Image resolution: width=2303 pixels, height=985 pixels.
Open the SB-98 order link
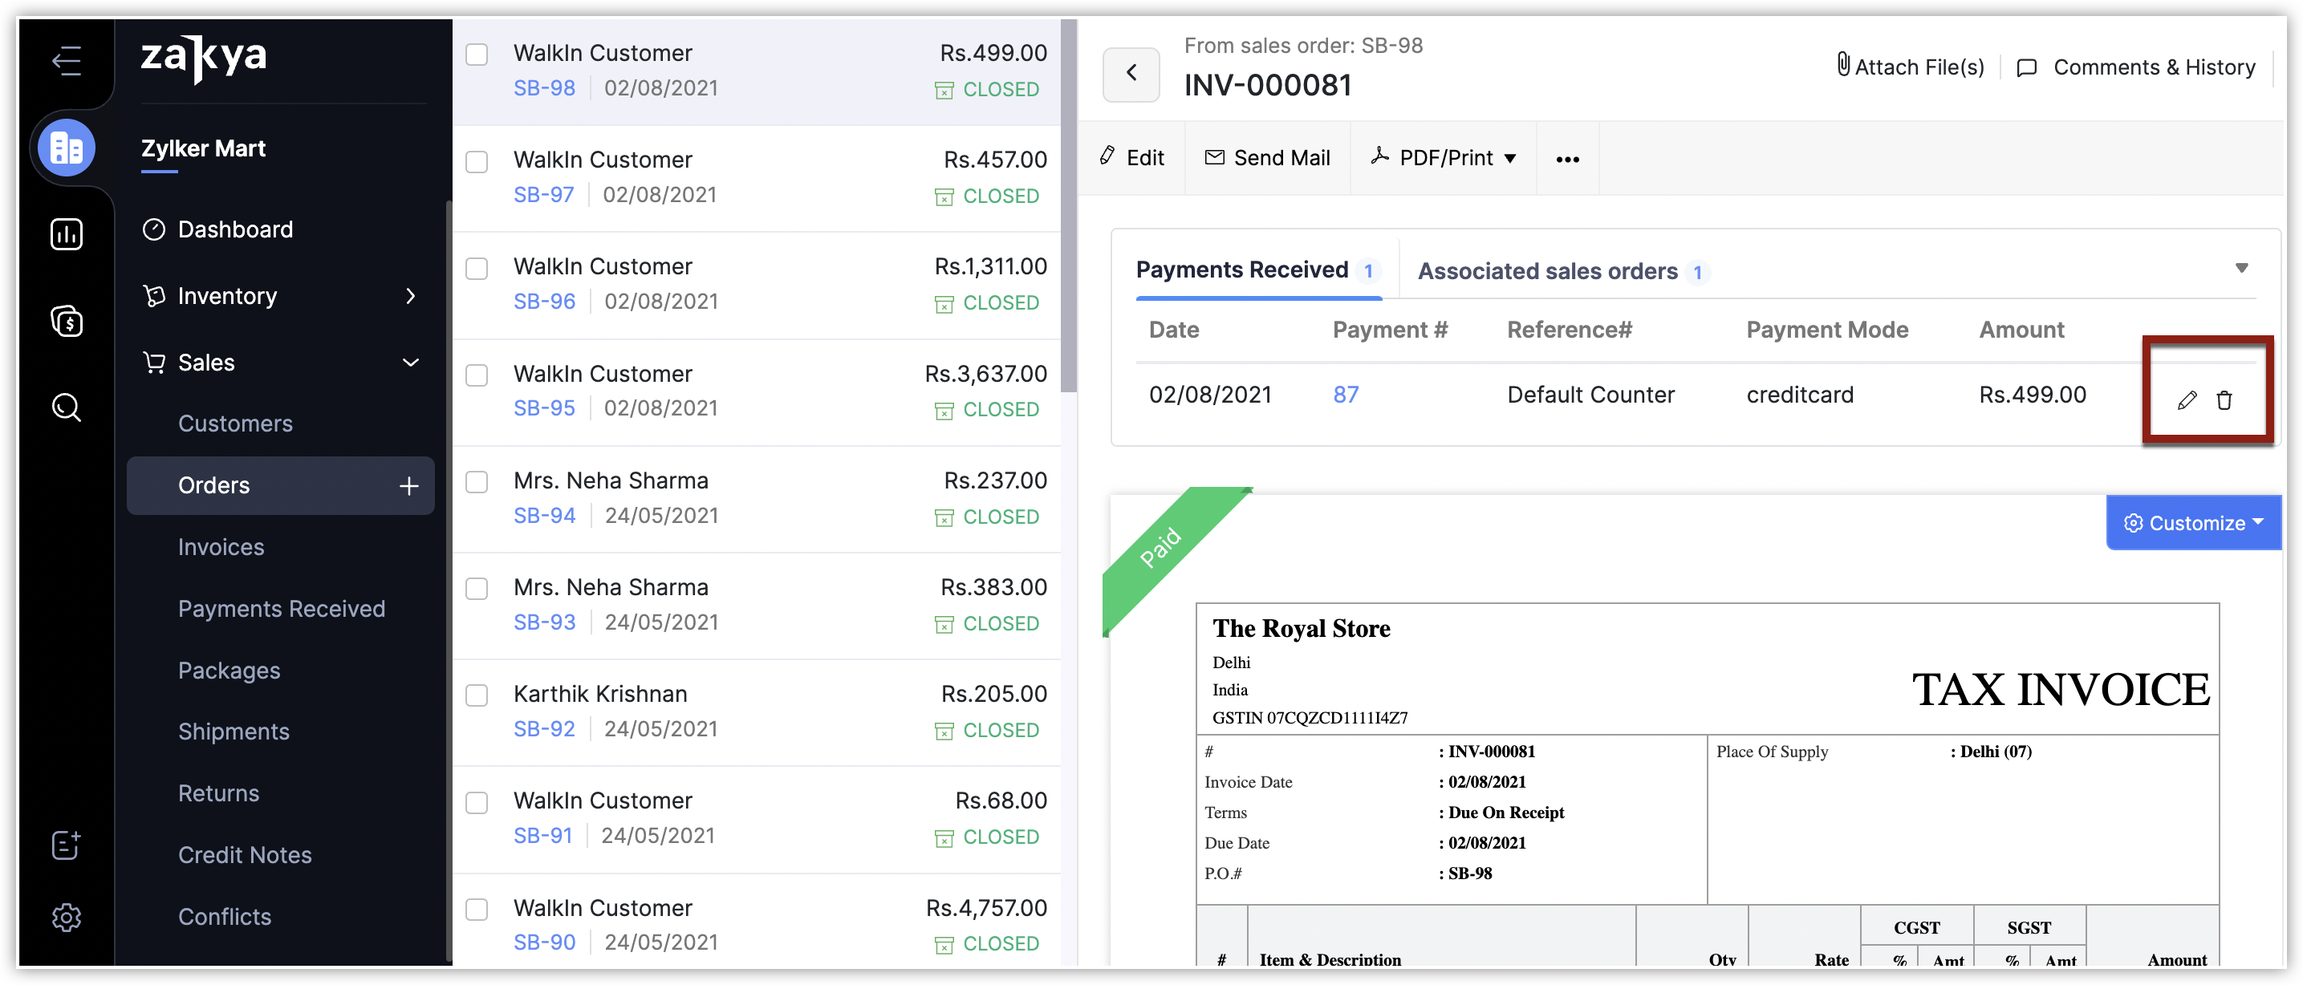coord(543,88)
